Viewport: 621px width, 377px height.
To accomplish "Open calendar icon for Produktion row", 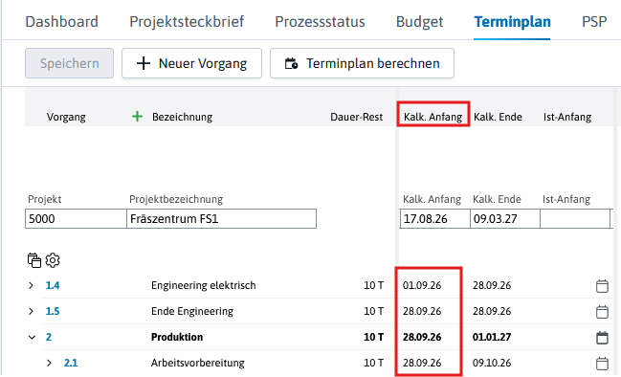I will click(x=602, y=337).
